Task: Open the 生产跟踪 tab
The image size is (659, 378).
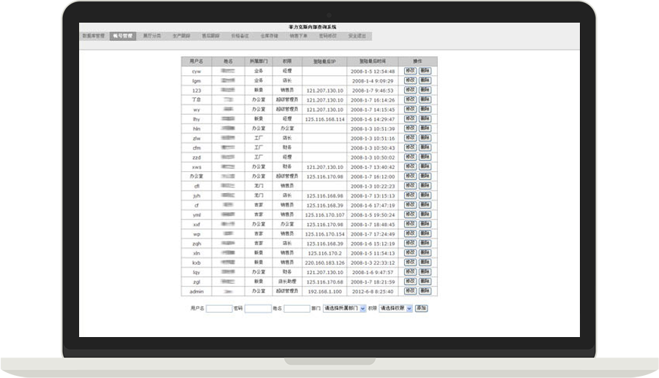Action: point(182,36)
